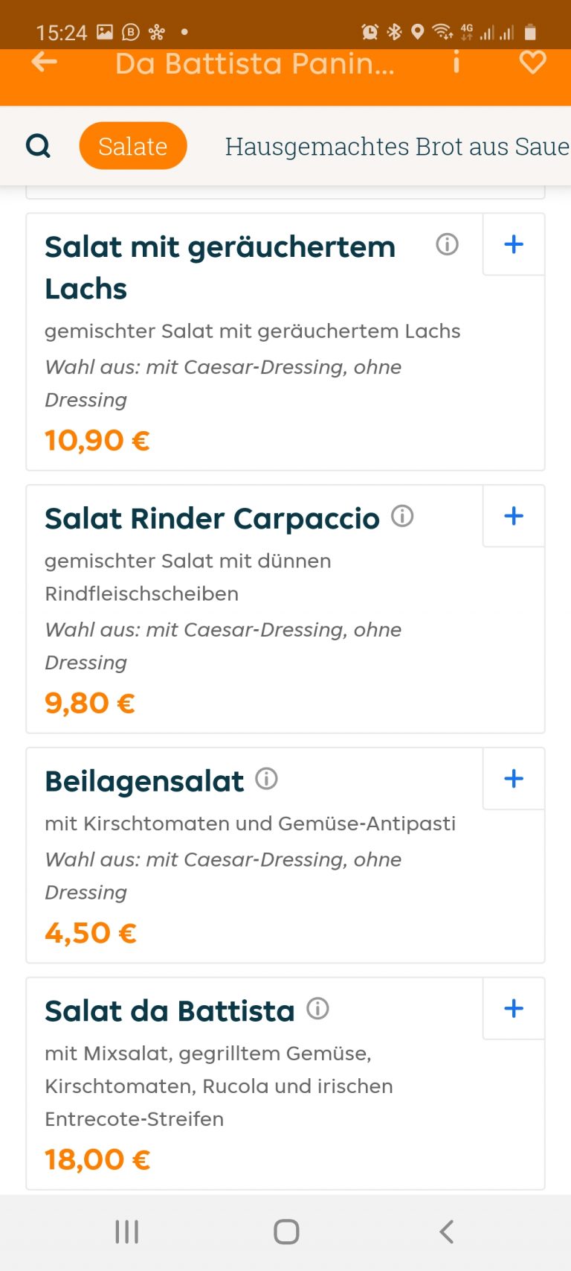This screenshot has height=1271, width=571.
Task: Open the Beilagensalat item title
Action: pos(144,781)
